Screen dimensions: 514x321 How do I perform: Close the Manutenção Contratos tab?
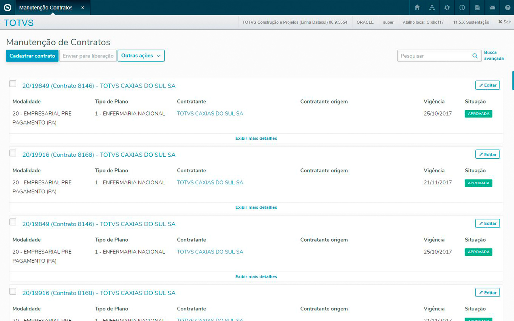[82, 8]
